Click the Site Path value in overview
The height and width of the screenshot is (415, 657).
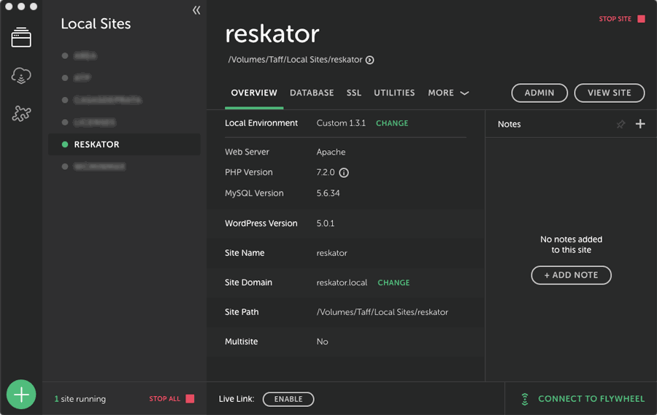click(382, 312)
